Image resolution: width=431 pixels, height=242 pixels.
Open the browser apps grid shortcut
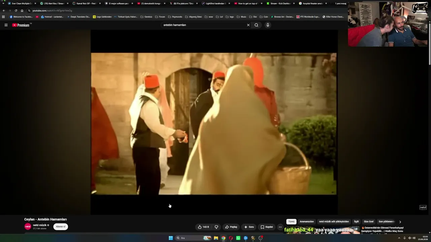(x=3, y=17)
